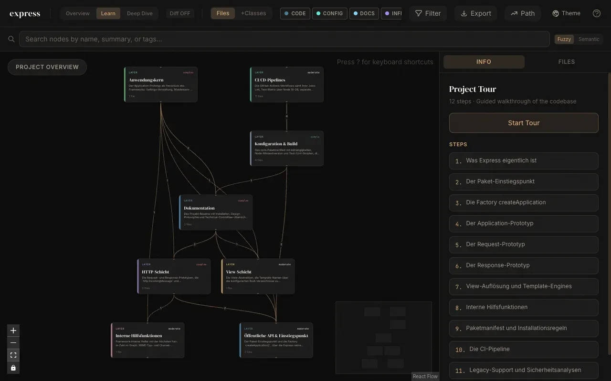Click the PROJECT OVERVIEW button
The height and width of the screenshot is (381, 611).
(47, 67)
